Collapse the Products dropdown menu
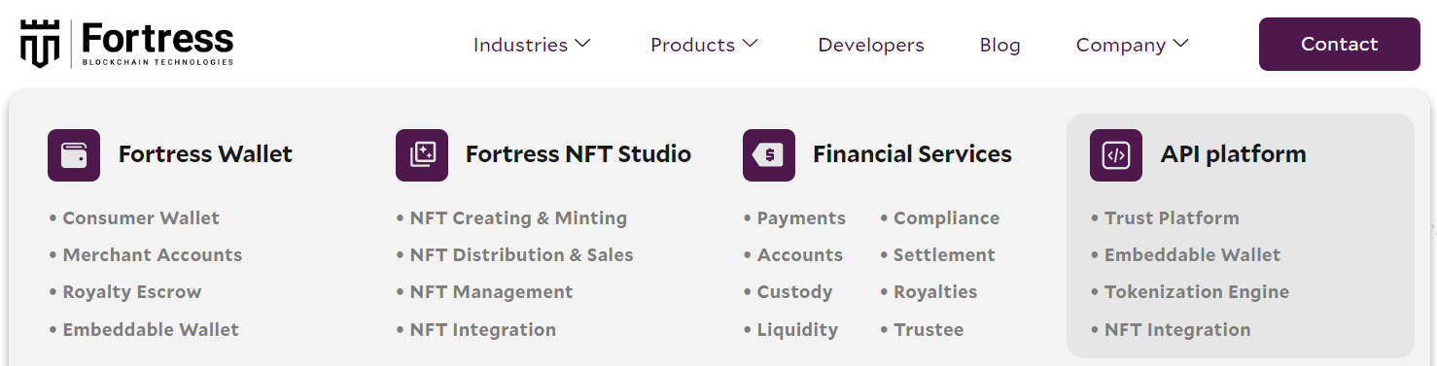1437x366 pixels. (704, 45)
